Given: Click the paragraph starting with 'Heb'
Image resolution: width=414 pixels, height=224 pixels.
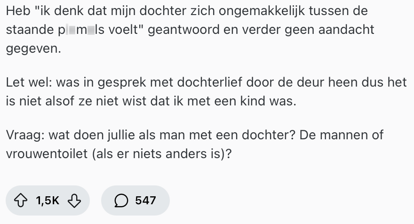Looking at the screenshot, I should pyautogui.click(x=188, y=29).
